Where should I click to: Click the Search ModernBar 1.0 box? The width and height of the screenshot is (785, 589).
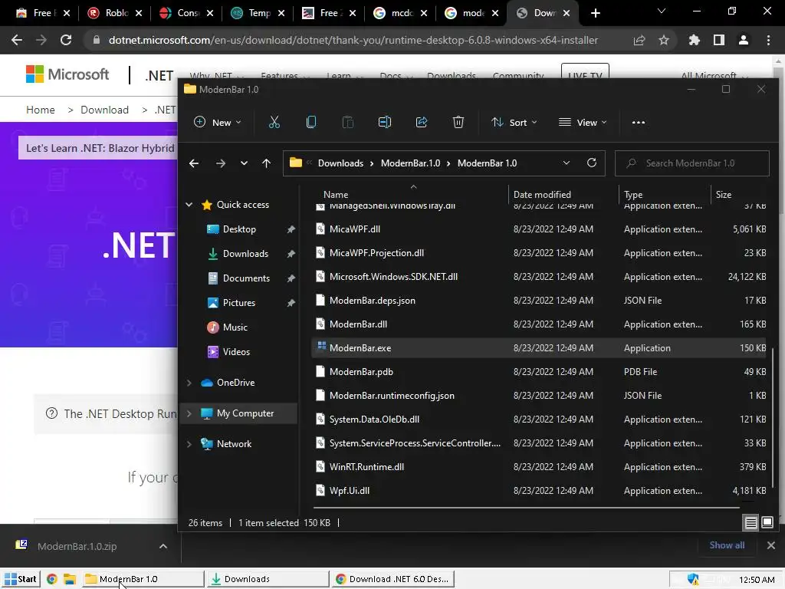692,163
